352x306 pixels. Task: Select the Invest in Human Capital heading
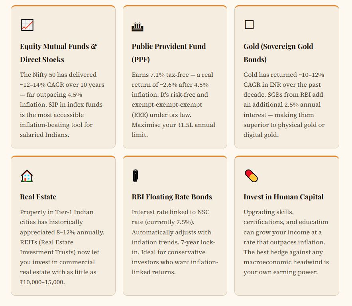click(x=283, y=197)
